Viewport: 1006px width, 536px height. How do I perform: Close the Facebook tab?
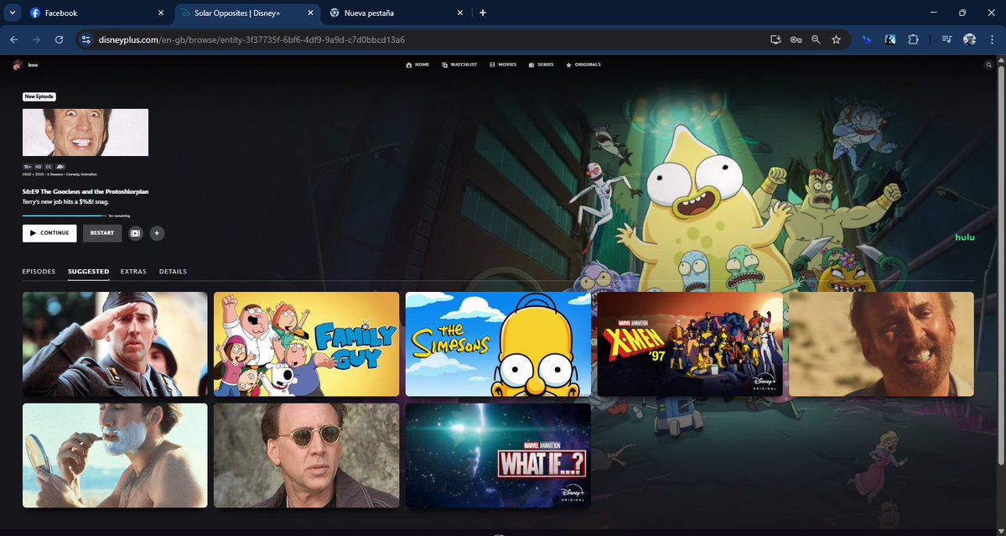(161, 13)
